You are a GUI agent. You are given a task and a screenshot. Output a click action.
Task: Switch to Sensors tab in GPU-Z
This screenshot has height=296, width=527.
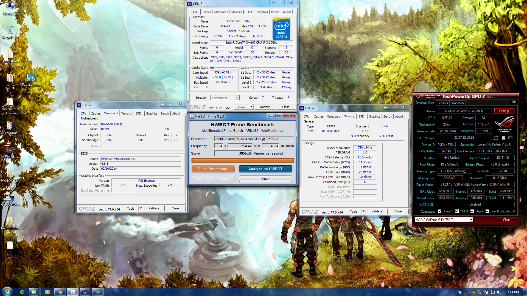coord(442,103)
